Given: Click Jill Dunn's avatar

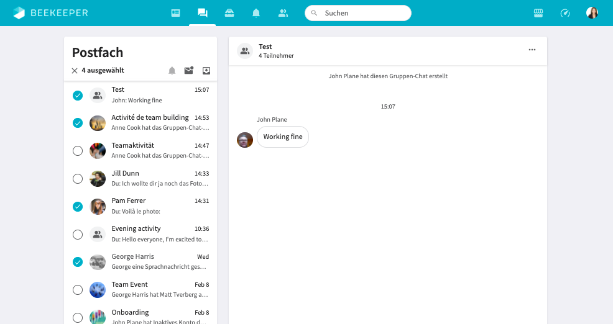Looking at the screenshot, I should click(x=98, y=179).
